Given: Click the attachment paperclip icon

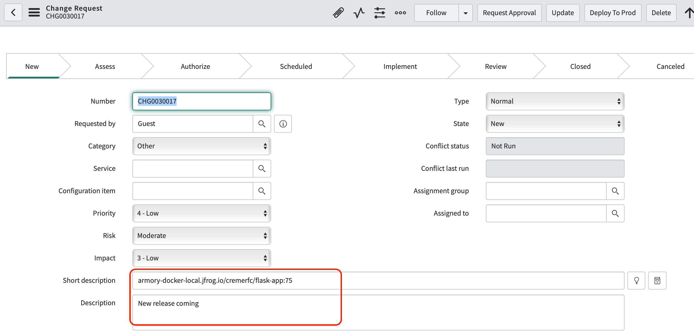Looking at the screenshot, I should pos(338,13).
